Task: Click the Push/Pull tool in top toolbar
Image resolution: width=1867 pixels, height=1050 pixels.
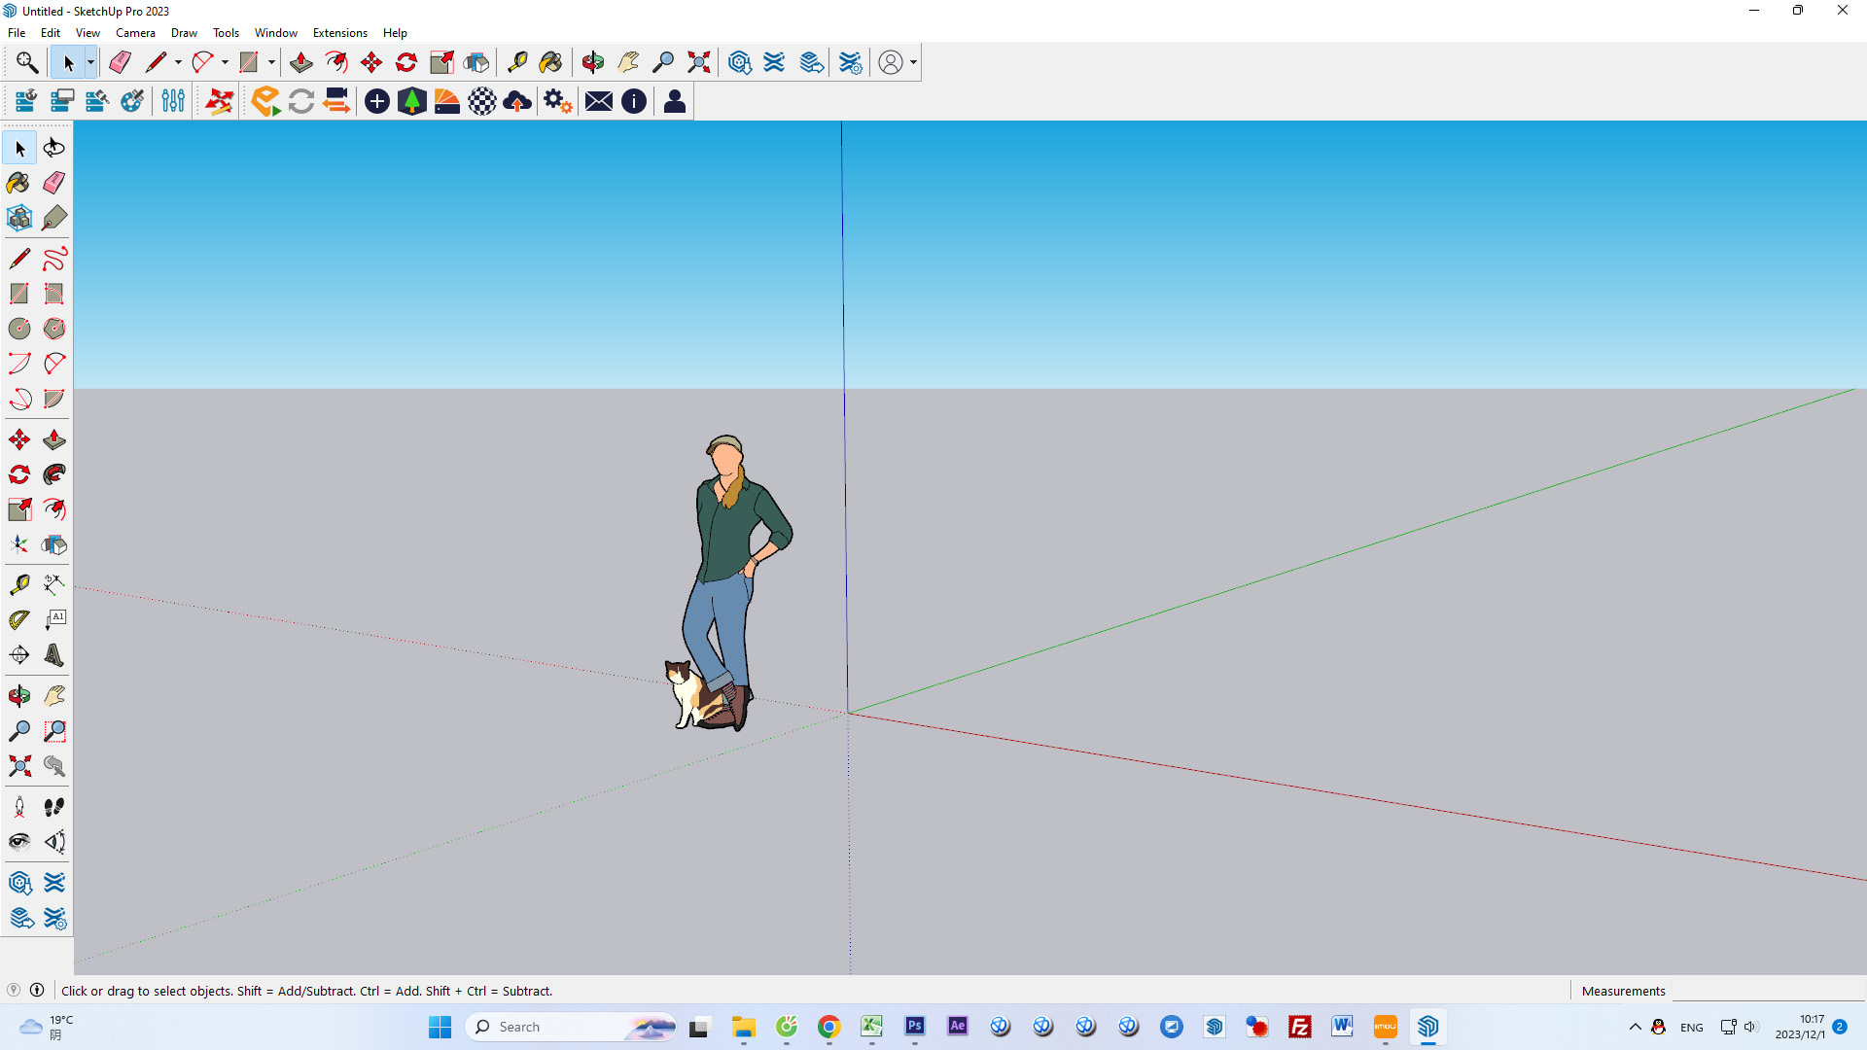Action: pos(301,62)
